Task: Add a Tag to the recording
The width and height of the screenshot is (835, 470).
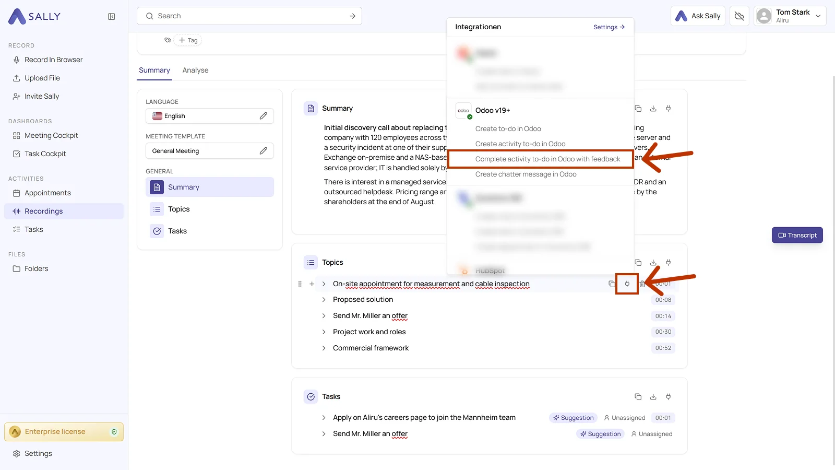Action: click(x=188, y=40)
